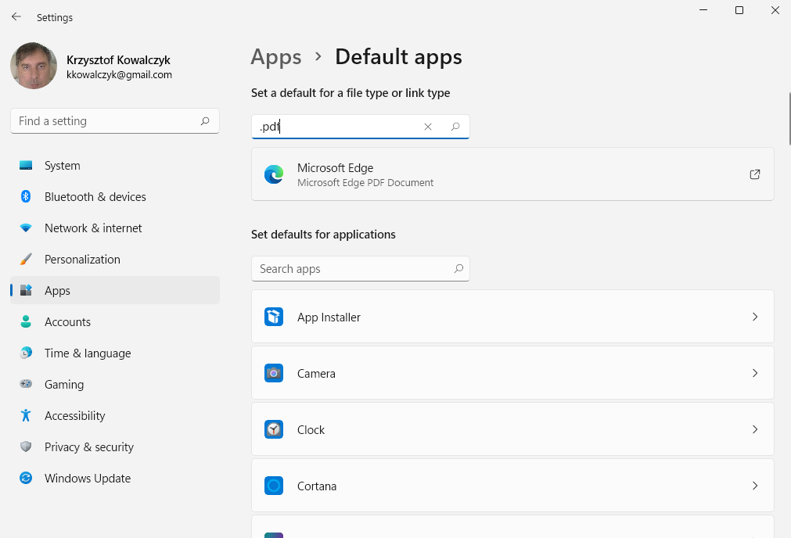Viewport: 791px width, 538px height.
Task: Clear the .pdf file type search
Action: pyautogui.click(x=428, y=127)
